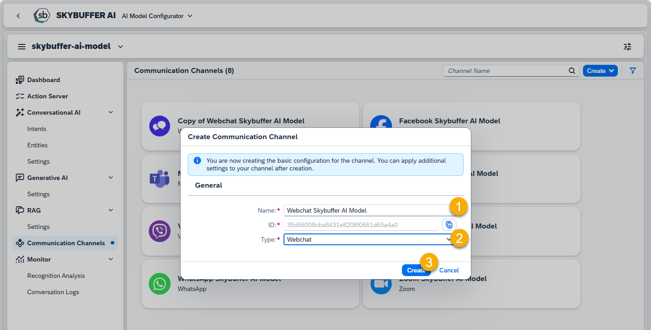
Task: Click the Communication Channels (8) heading
Action: pos(184,71)
